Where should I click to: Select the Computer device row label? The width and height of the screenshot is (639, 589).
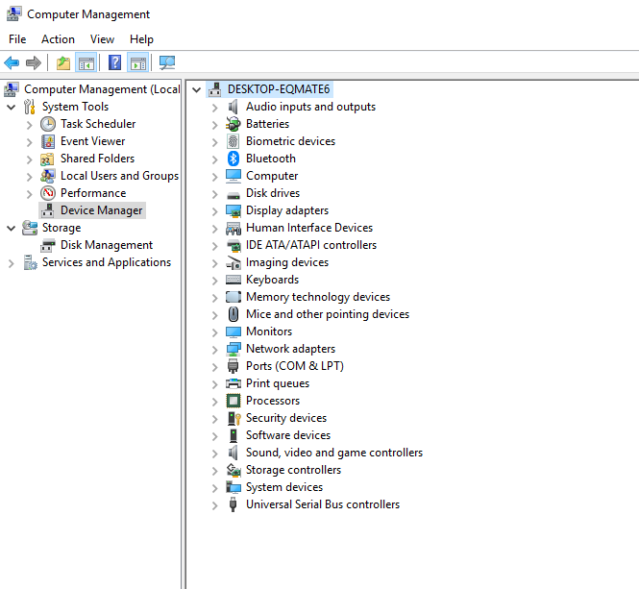tap(272, 176)
